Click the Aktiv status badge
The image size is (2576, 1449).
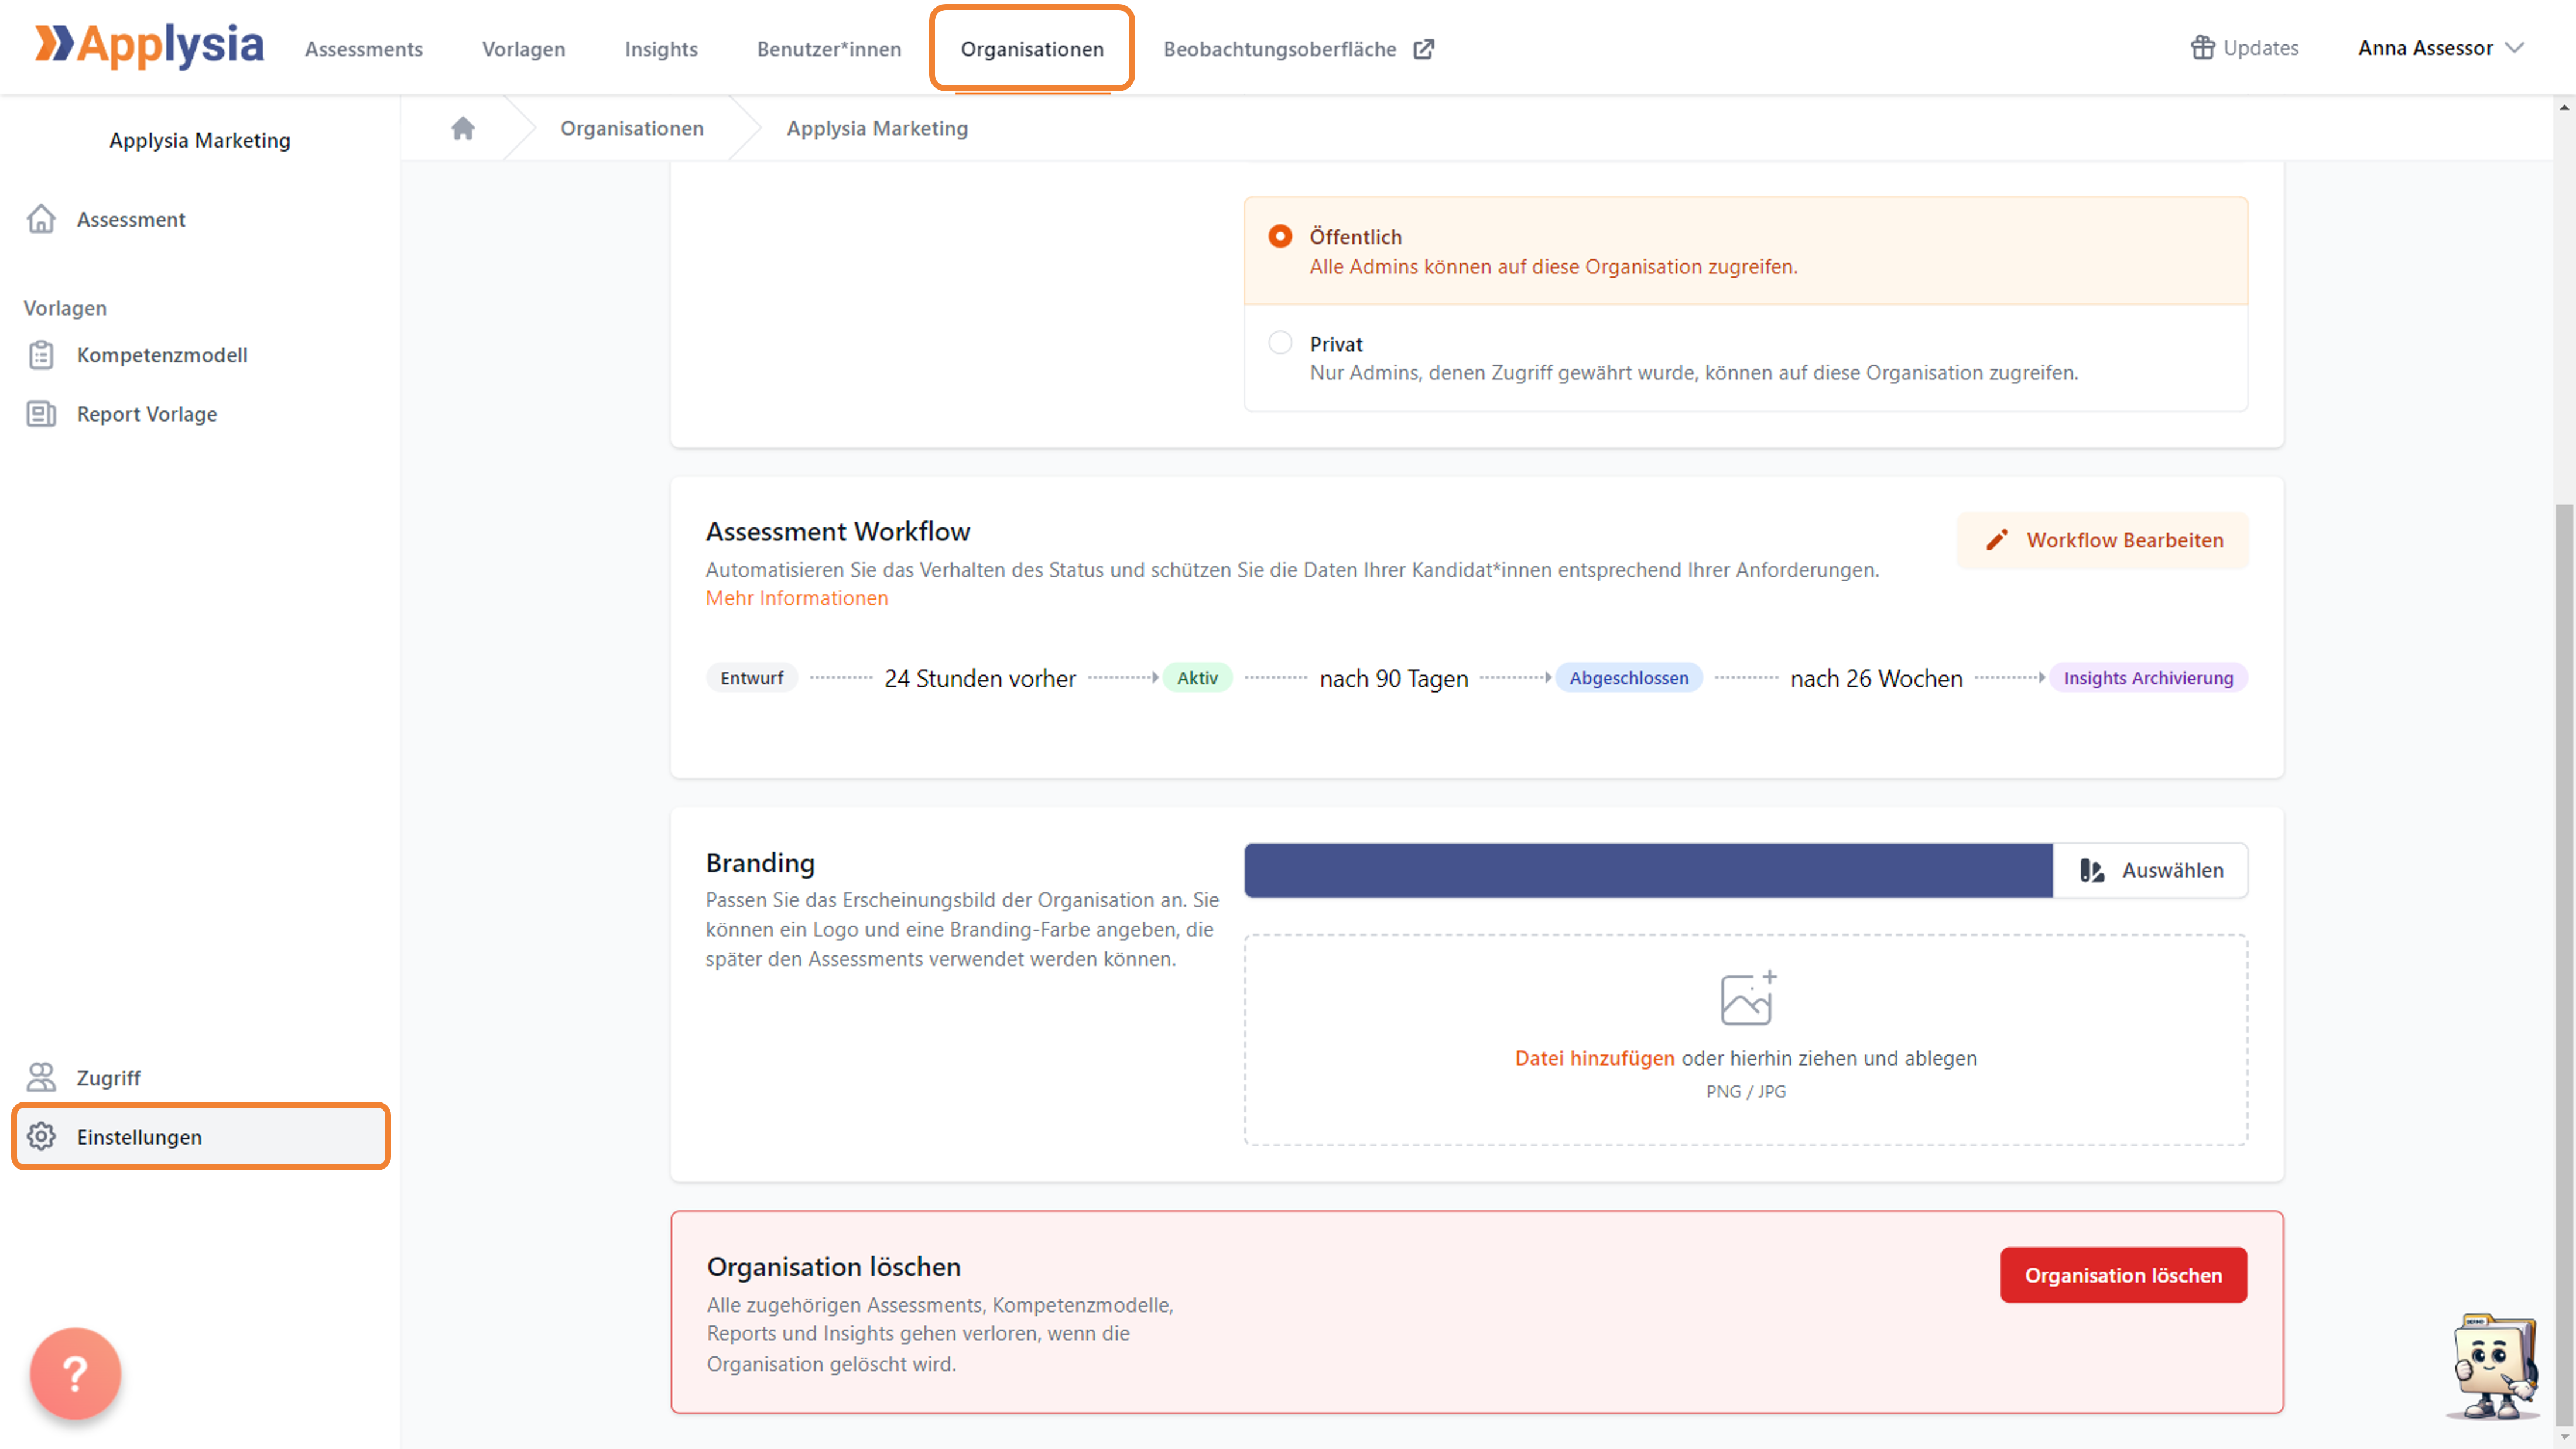[x=1197, y=678]
